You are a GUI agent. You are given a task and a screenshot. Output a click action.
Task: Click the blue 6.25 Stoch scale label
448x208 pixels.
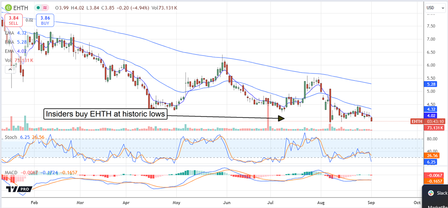(430, 163)
